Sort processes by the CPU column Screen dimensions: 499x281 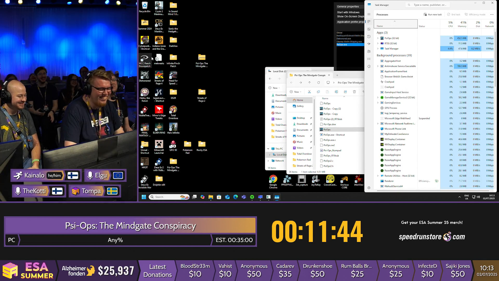(x=447, y=24)
